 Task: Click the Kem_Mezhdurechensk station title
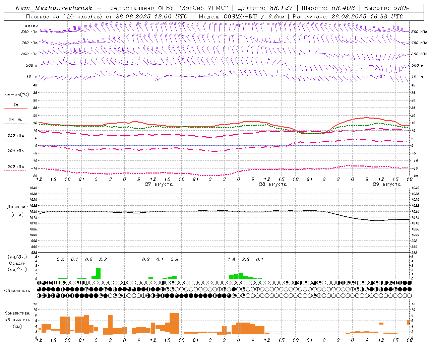[x=54, y=8]
